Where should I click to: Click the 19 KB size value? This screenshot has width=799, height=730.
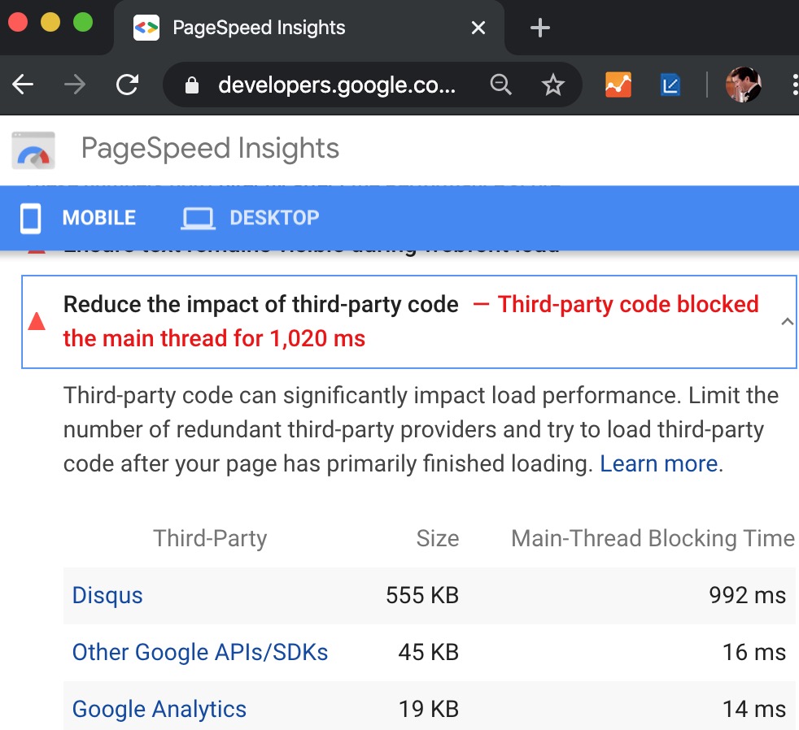428,710
